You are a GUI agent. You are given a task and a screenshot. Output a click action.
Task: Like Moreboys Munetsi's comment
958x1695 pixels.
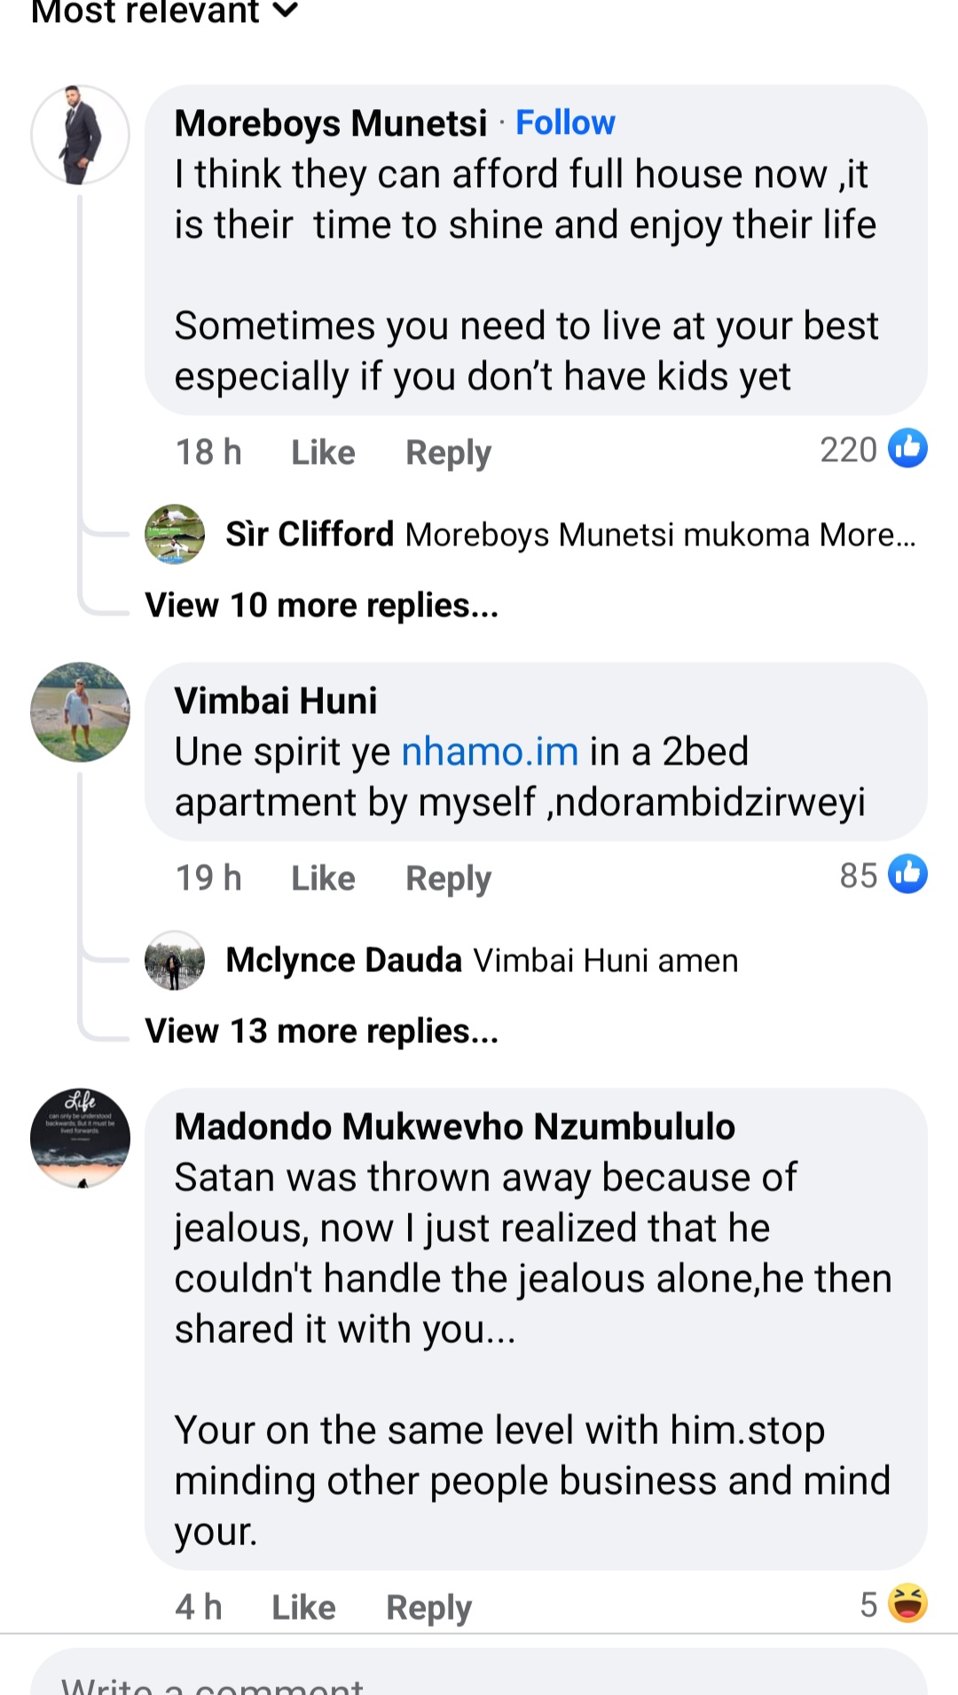point(323,452)
